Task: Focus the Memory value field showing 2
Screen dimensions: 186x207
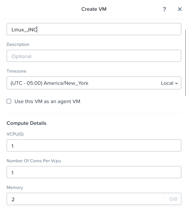Action: pos(86,199)
